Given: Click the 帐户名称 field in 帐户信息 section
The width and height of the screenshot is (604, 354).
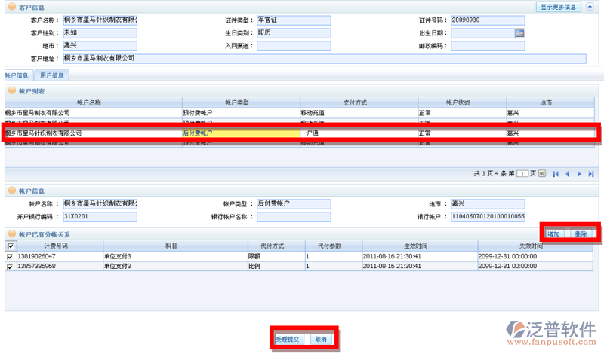Looking at the screenshot, I should 100,203.
